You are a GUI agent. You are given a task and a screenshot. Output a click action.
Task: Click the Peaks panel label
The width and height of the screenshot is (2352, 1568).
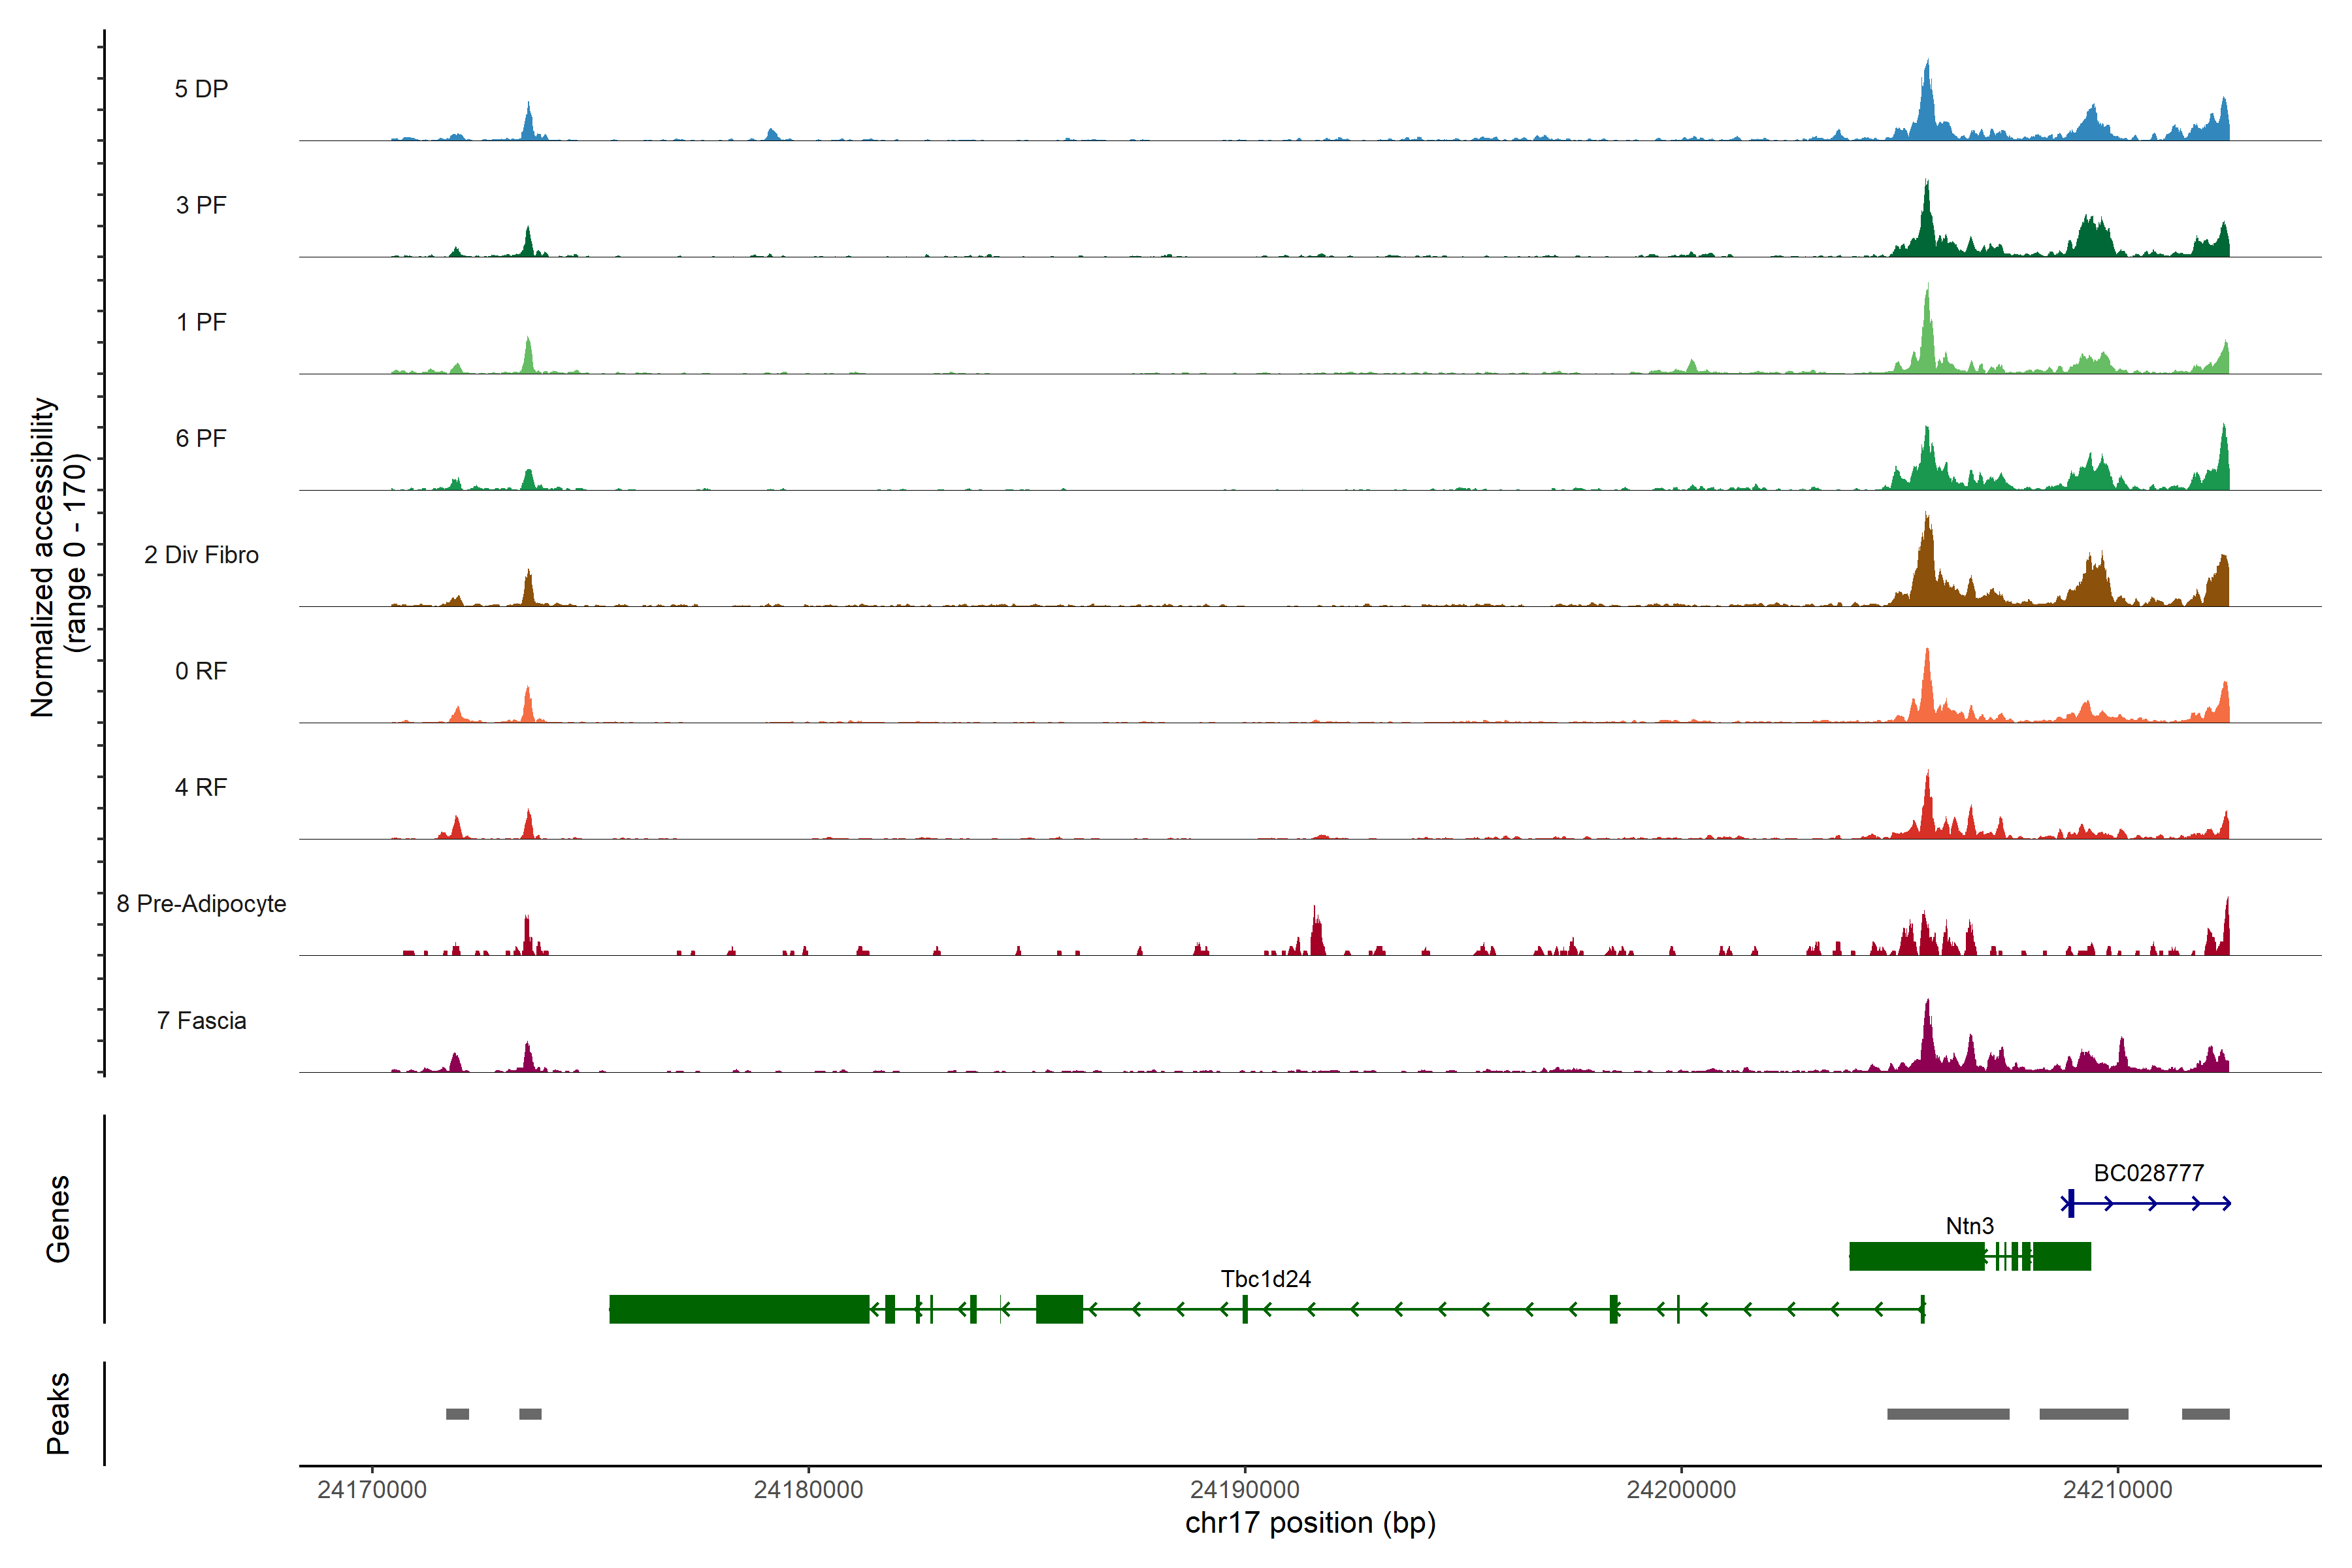[x=58, y=1413]
